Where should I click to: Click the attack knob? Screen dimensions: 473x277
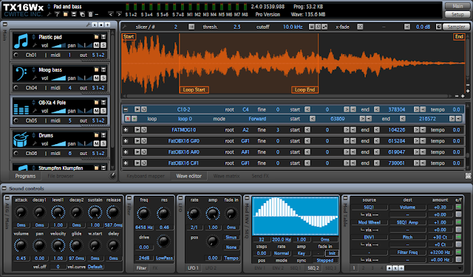click(x=21, y=212)
